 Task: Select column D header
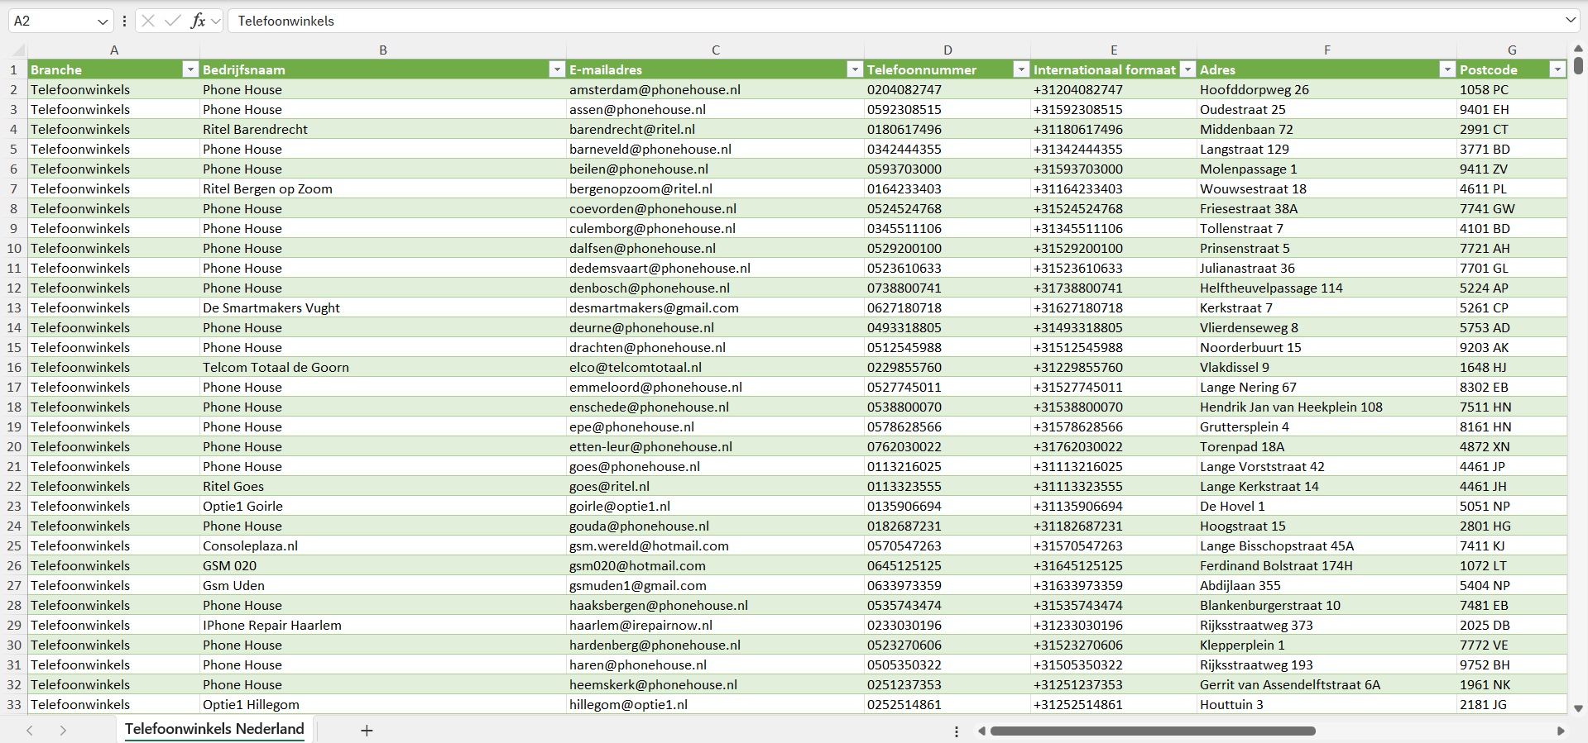click(947, 50)
